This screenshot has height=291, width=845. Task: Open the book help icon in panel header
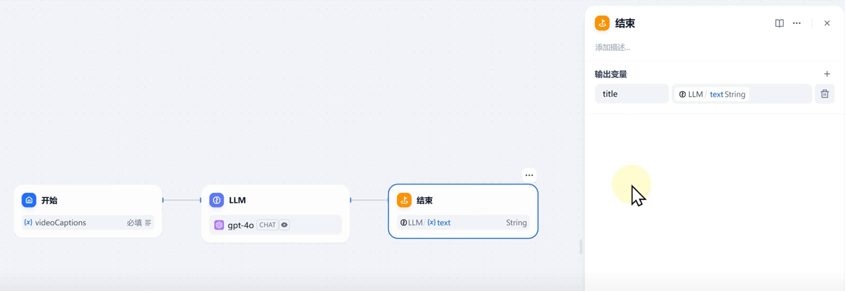[x=779, y=23]
